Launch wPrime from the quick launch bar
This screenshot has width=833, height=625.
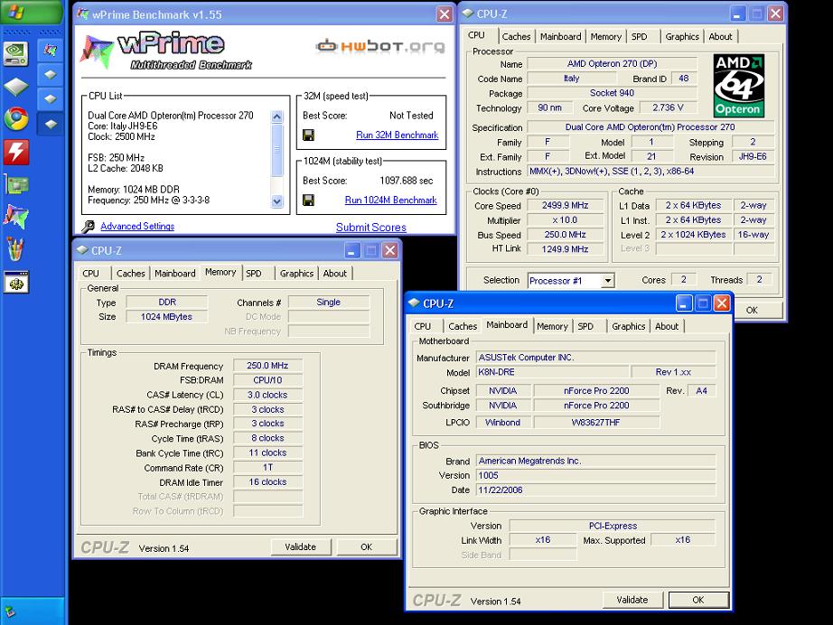(16, 217)
